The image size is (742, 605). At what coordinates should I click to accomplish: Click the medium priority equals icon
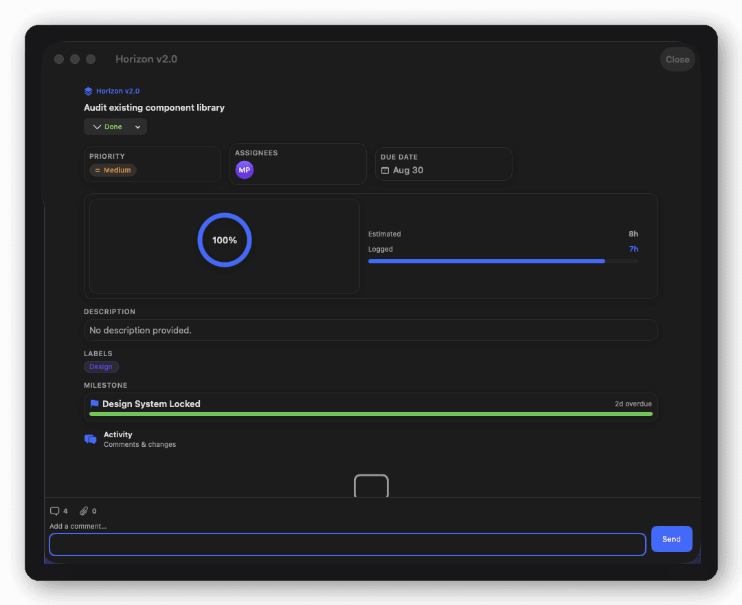98,170
